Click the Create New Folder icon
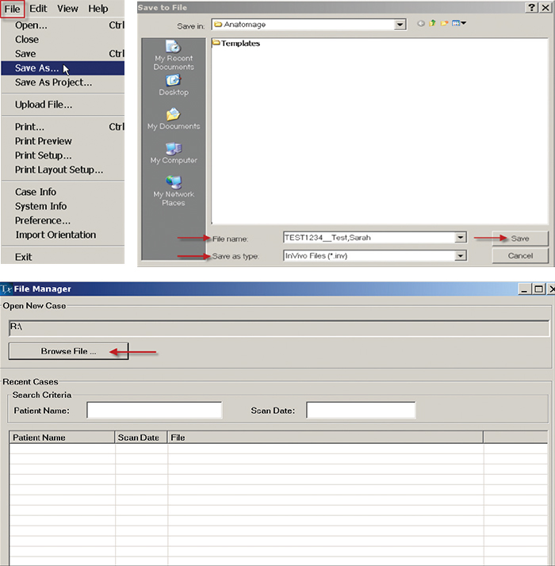The height and width of the screenshot is (566, 555). (x=444, y=24)
